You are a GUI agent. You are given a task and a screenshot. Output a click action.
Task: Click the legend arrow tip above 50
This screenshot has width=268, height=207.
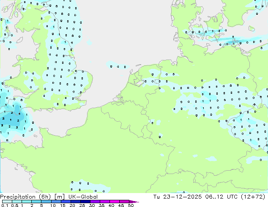tap(134, 202)
